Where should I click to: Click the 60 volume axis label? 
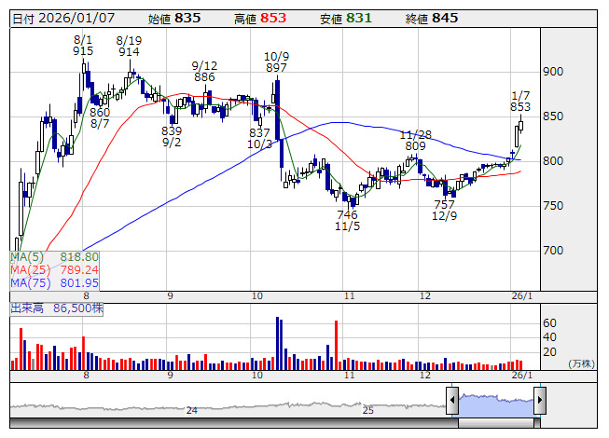[x=549, y=323]
